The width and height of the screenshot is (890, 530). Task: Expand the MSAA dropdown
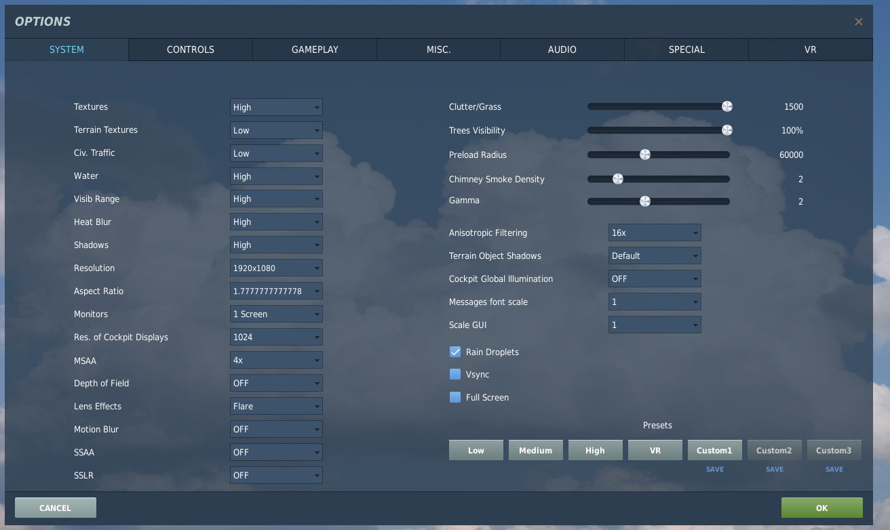click(276, 360)
